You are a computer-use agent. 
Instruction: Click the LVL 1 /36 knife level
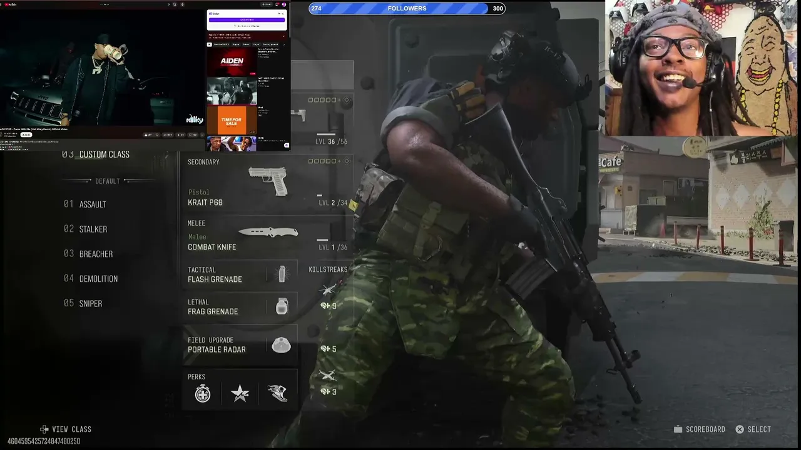coord(333,247)
